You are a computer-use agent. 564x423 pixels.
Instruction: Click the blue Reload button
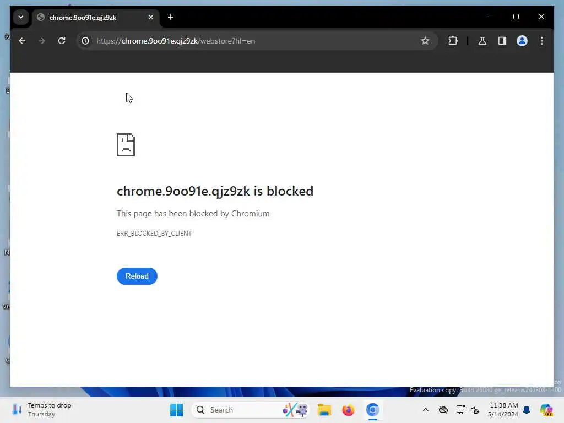pos(137,276)
